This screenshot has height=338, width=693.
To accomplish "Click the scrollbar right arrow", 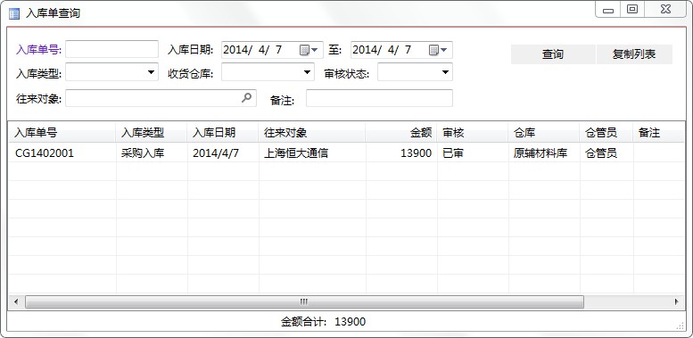I will (x=677, y=301).
